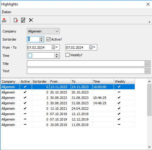
Task: Click the table's vertical scrollbar thumb
Action: tap(149, 100)
